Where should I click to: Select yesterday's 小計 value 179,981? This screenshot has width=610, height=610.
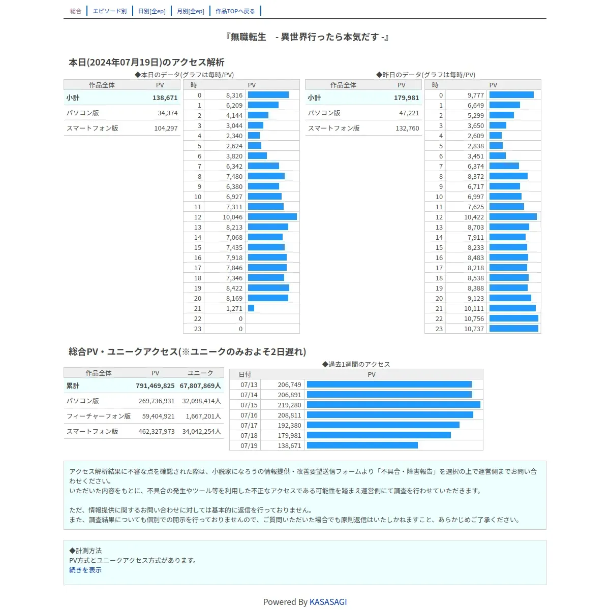coord(407,98)
